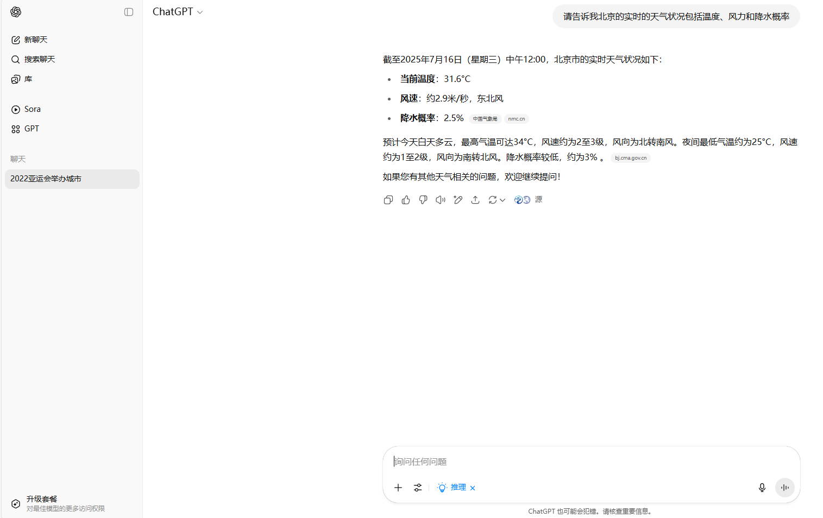Click the plus icon to attach files
The height and width of the screenshot is (518, 823).
pyautogui.click(x=398, y=488)
